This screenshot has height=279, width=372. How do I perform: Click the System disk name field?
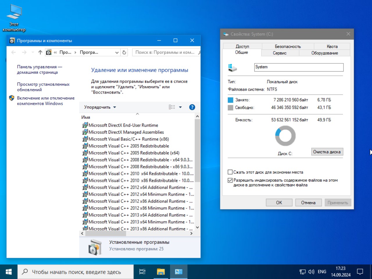pos(298,67)
